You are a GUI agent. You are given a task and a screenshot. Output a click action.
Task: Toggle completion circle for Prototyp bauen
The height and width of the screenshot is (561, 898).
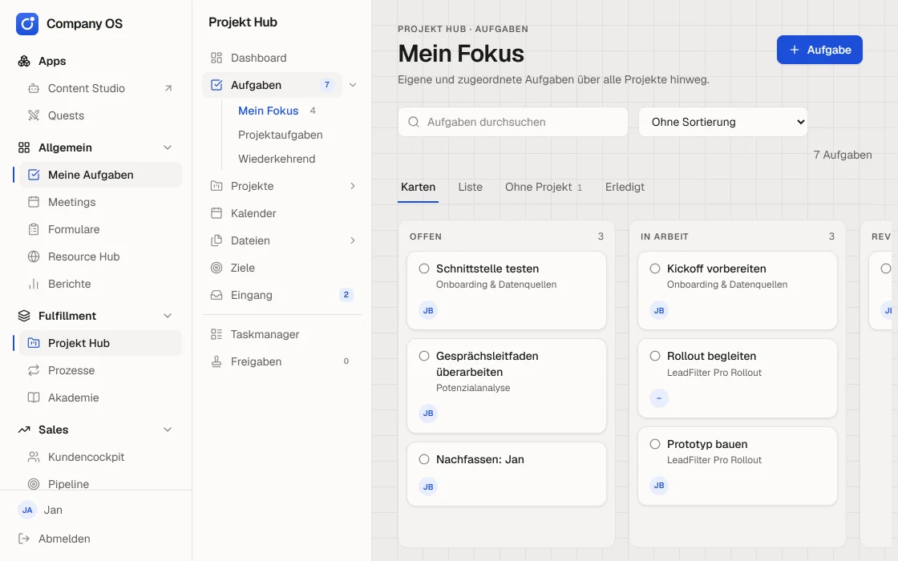click(x=654, y=444)
